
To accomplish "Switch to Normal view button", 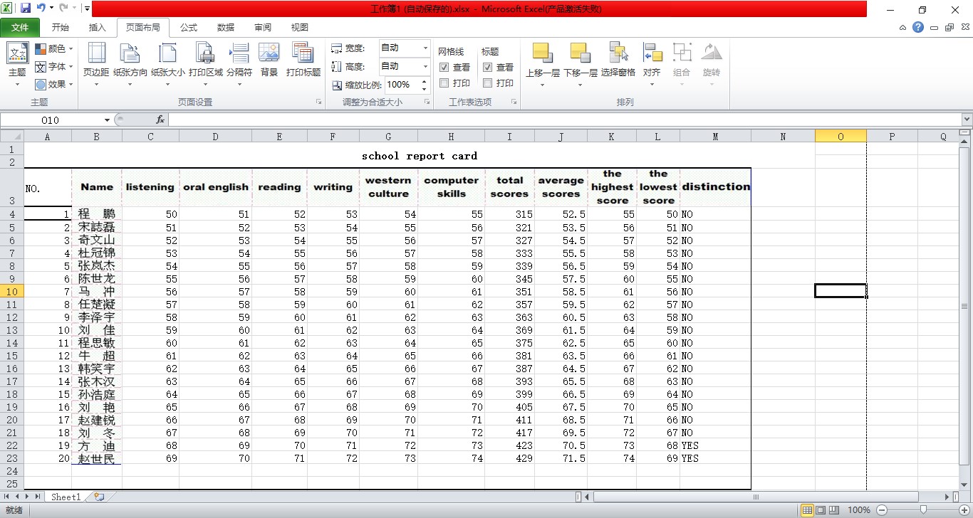I will point(807,510).
